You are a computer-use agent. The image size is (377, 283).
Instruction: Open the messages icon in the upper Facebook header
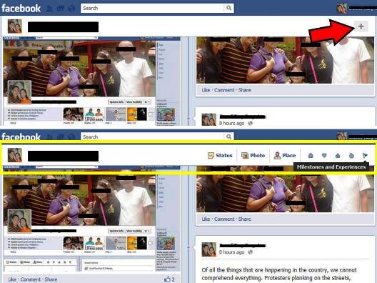(x=61, y=9)
